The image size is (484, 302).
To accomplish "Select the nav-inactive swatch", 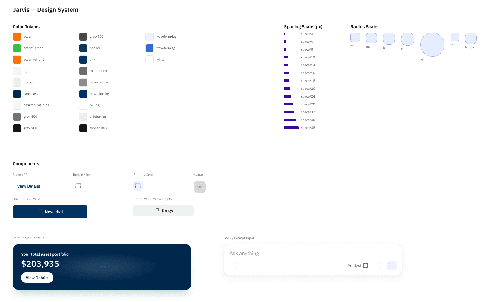I will tap(83, 83).
